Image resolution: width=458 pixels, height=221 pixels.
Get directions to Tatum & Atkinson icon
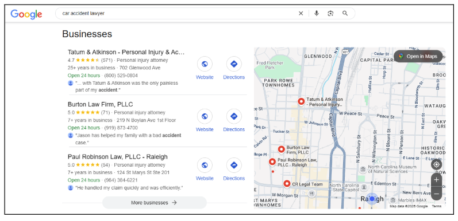234,64
